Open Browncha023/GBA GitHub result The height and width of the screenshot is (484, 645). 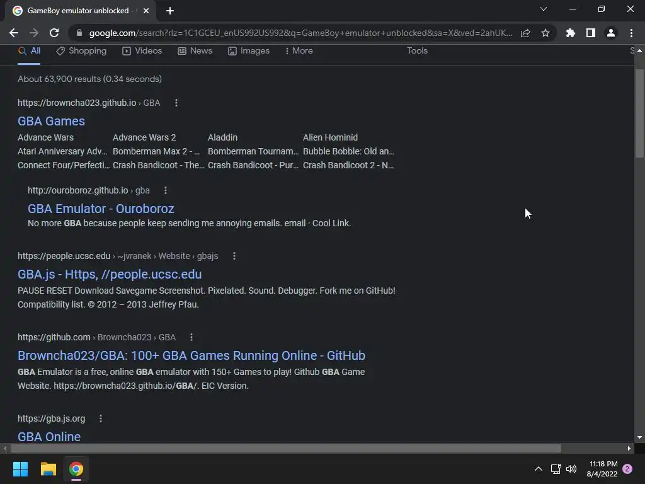tap(191, 355)
